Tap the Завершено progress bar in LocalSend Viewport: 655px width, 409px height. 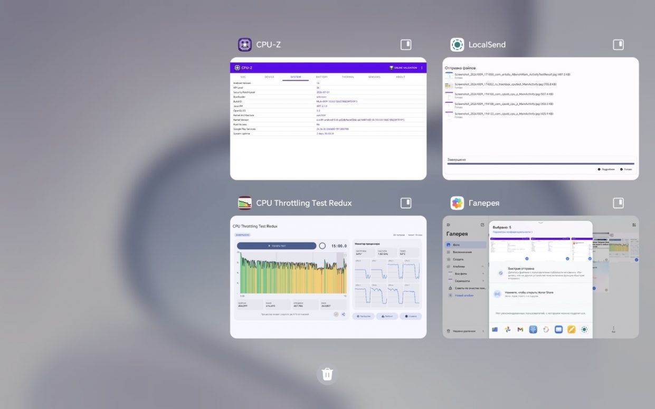(x=540, y=164)
